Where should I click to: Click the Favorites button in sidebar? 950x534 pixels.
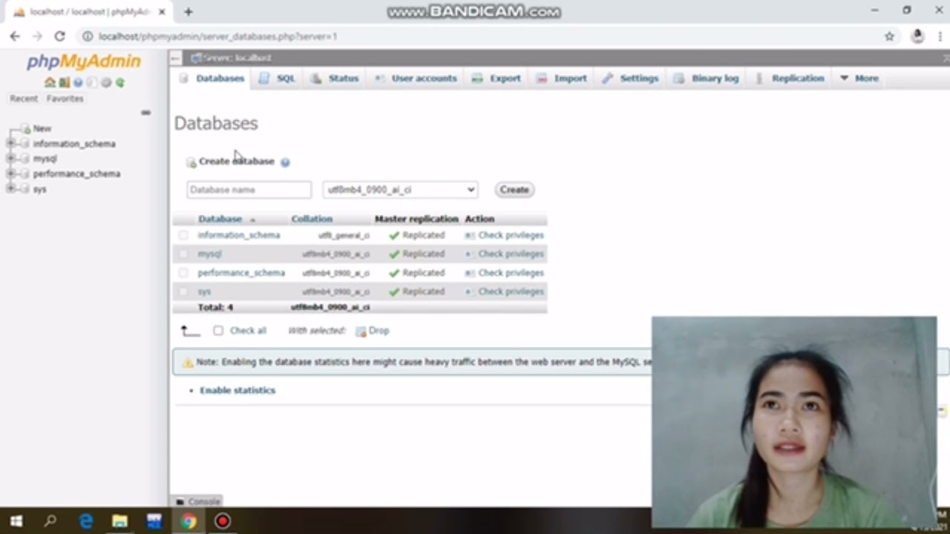65,99
